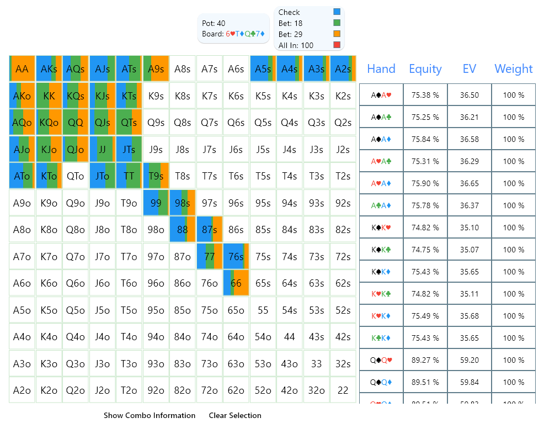Click the Show Combo Information button
The height and width of the screenshot is (423, 544).
tap(149, 415)
